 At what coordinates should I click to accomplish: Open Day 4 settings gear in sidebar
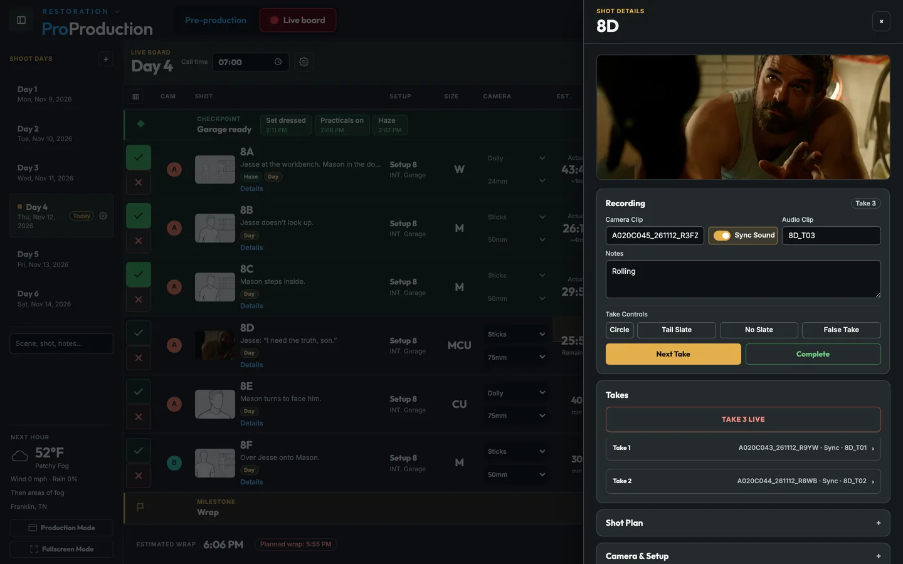click(x=103, y=216)
